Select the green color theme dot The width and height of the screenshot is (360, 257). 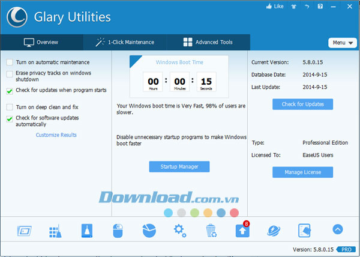click(194, 213)
